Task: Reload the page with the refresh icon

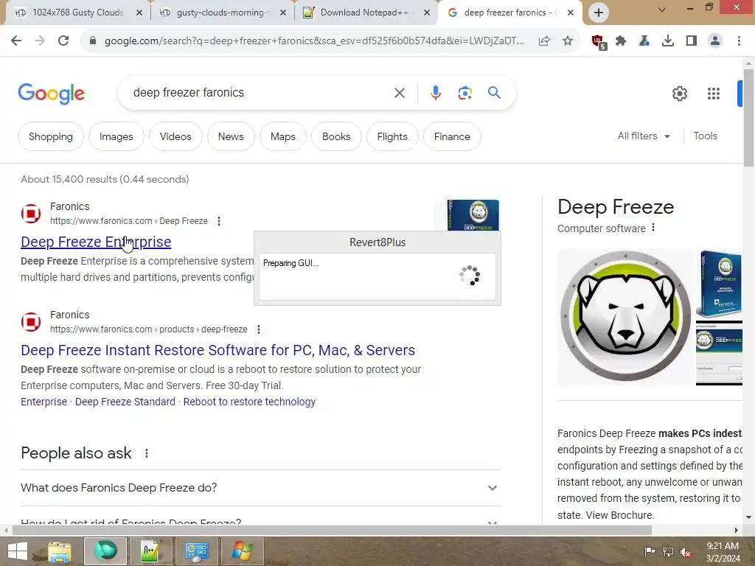Action: pyautogui.click(x=63, y=41)
